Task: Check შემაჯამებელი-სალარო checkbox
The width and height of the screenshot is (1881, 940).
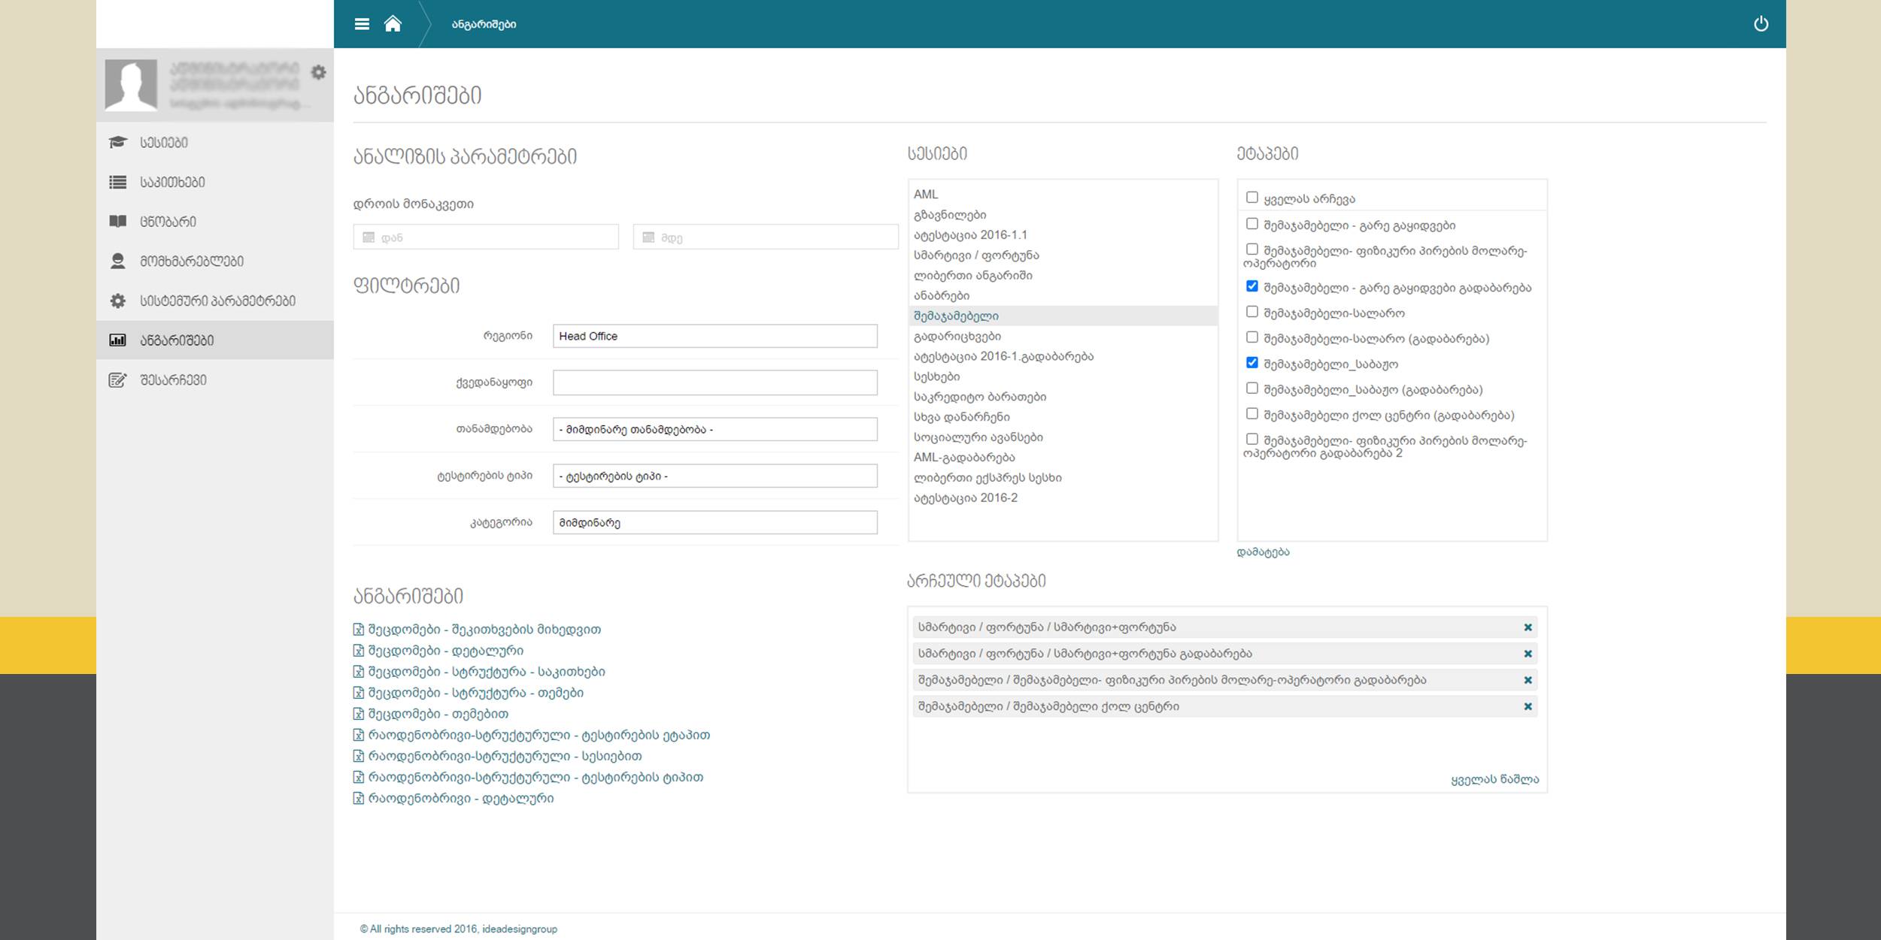Action: pos(1251,312)
